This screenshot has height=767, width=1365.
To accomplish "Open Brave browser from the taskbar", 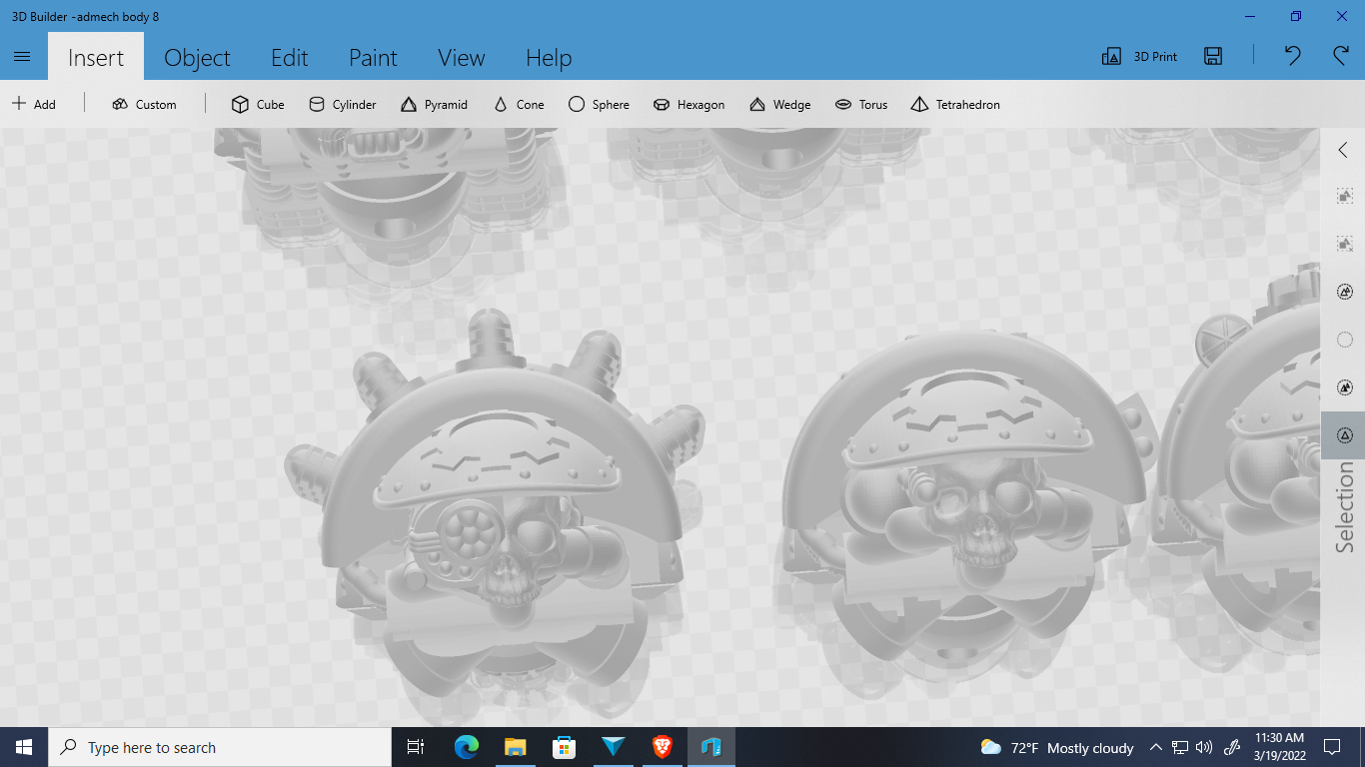I will (x=663, y=747).
